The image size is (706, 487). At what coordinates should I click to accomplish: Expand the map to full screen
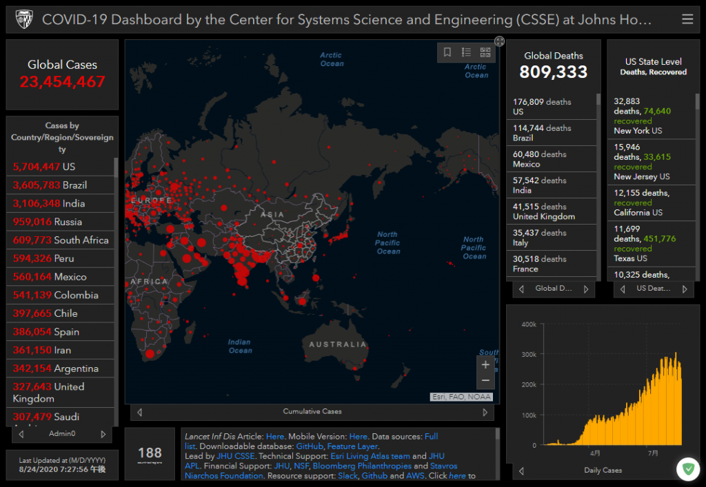click(x=499, y=41)
